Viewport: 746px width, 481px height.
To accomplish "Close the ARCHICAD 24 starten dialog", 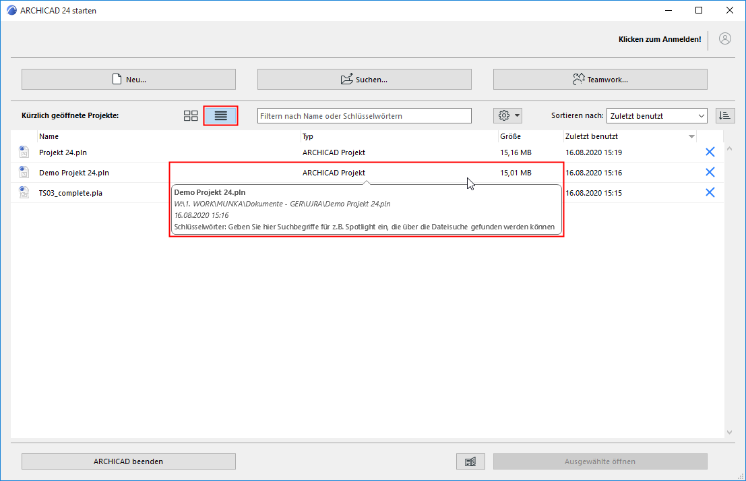I will (730, 11).
